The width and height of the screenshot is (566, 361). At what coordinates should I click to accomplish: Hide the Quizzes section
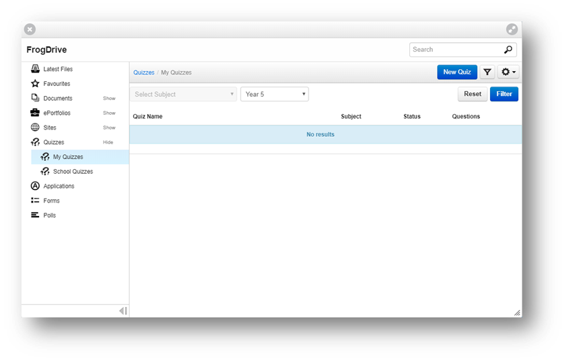(108, 142)
